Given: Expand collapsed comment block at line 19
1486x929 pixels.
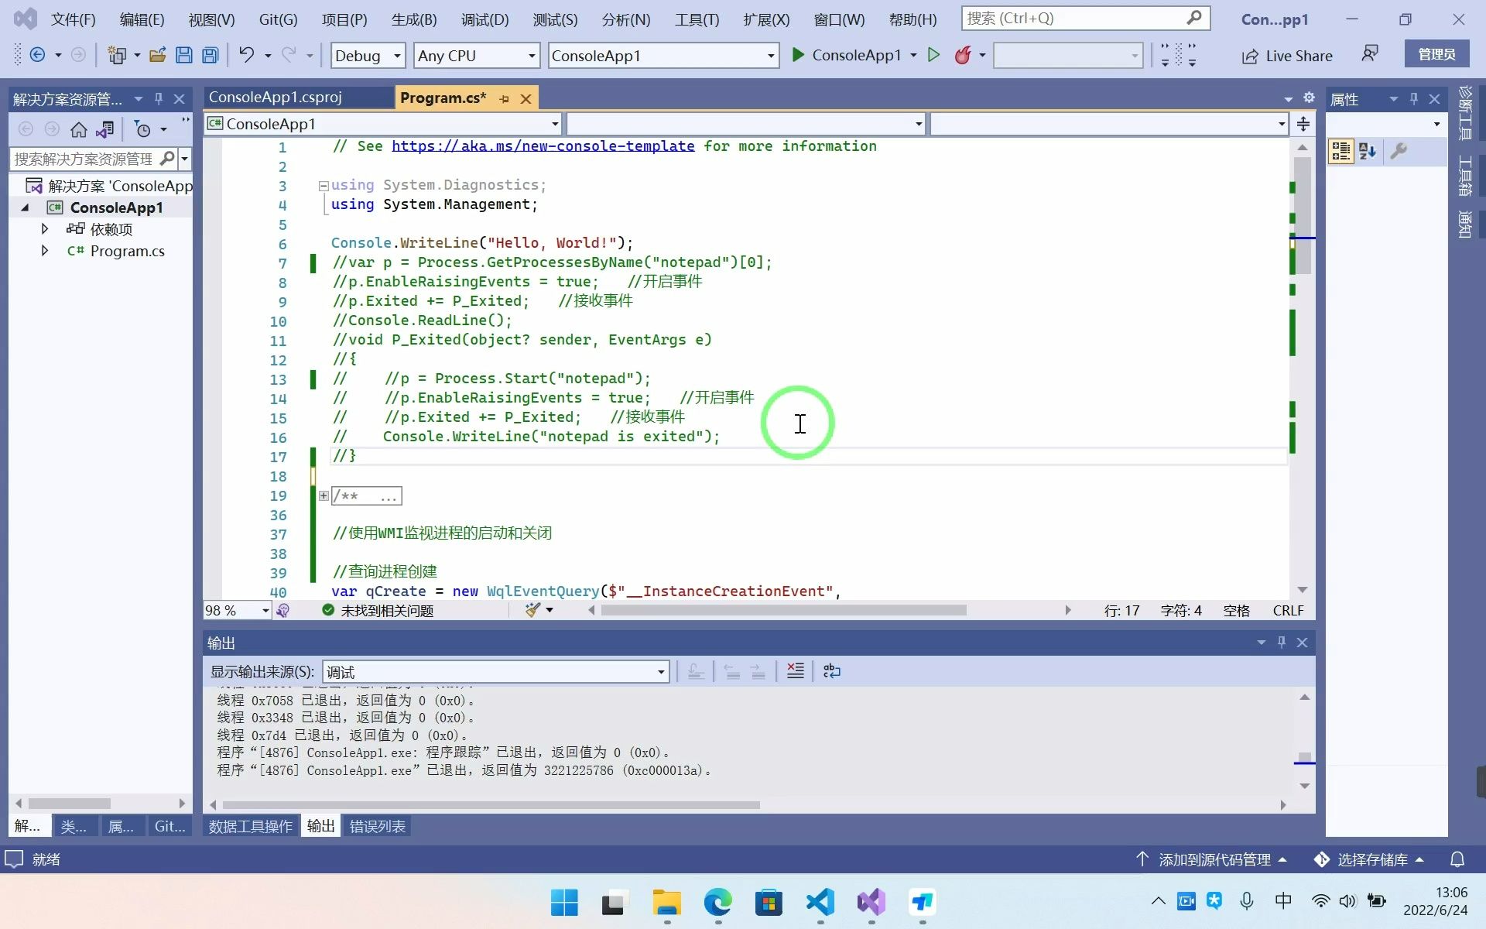Looking at the screenshot, I should pyautogui.click(x=324, y=495).
